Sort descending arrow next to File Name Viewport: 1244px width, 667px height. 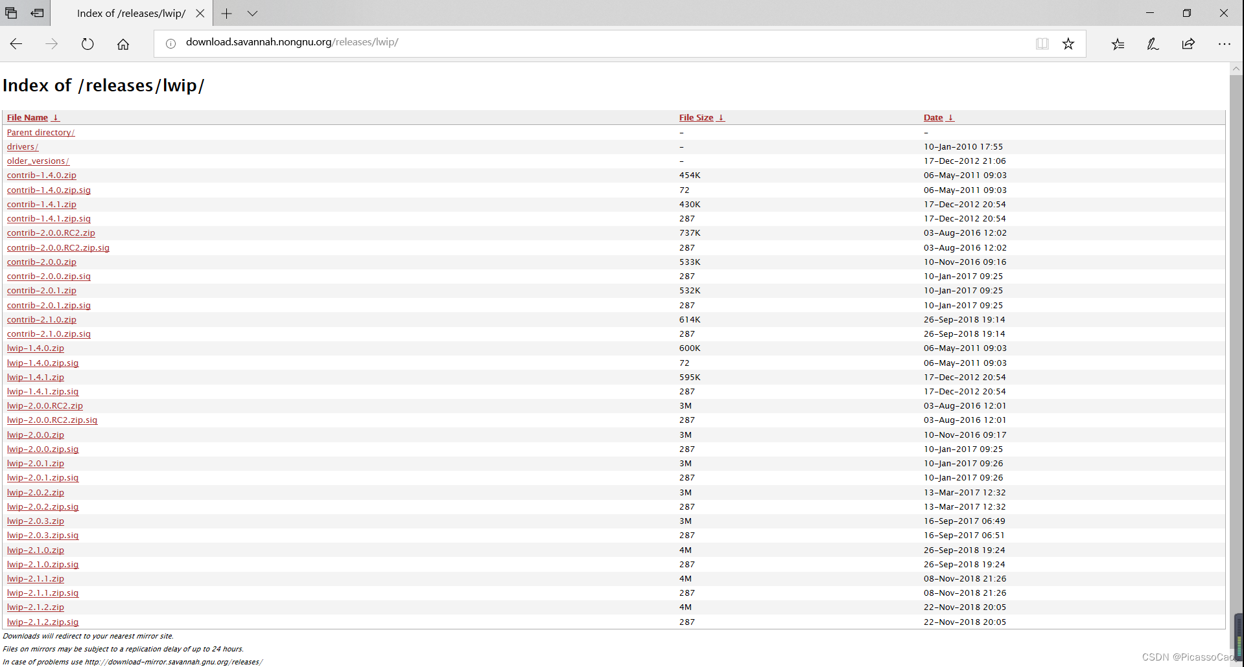click(56, 117)
